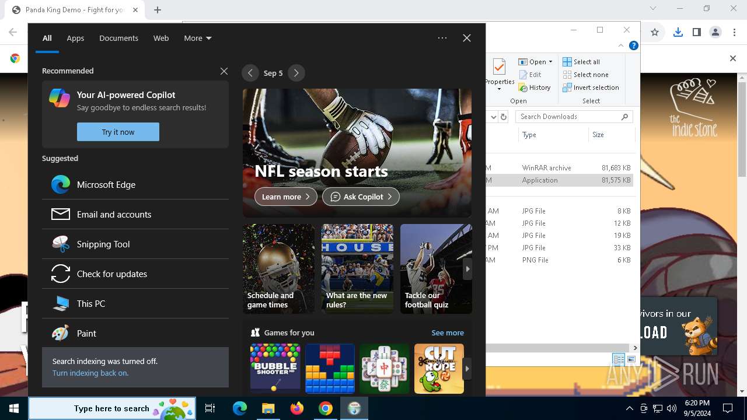This screenshot has width=747, height=420.
Task: Open Explorer help question mark icon
Action: tap(634, 45)
